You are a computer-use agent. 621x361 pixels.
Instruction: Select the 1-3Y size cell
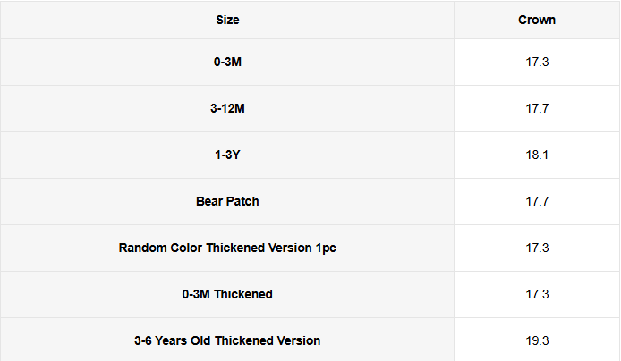[x=227, y=155]
